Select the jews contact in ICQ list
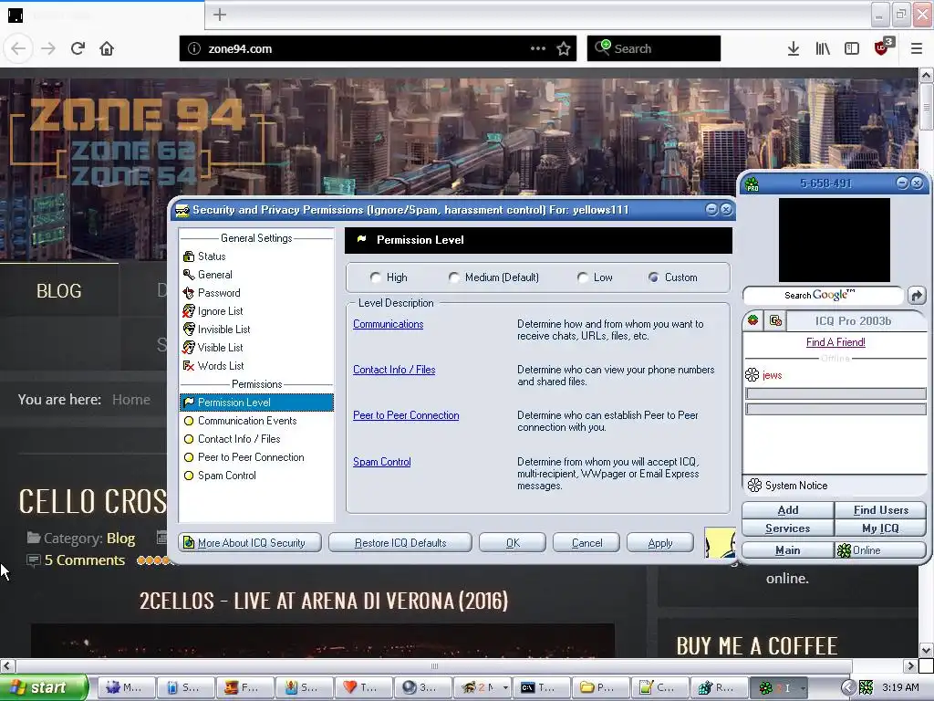 772,375
